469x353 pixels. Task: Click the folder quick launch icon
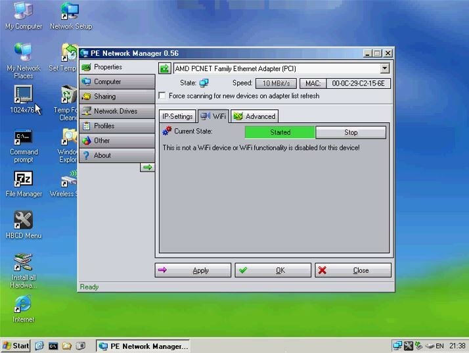pyautogui.click(x=67, y=346)
